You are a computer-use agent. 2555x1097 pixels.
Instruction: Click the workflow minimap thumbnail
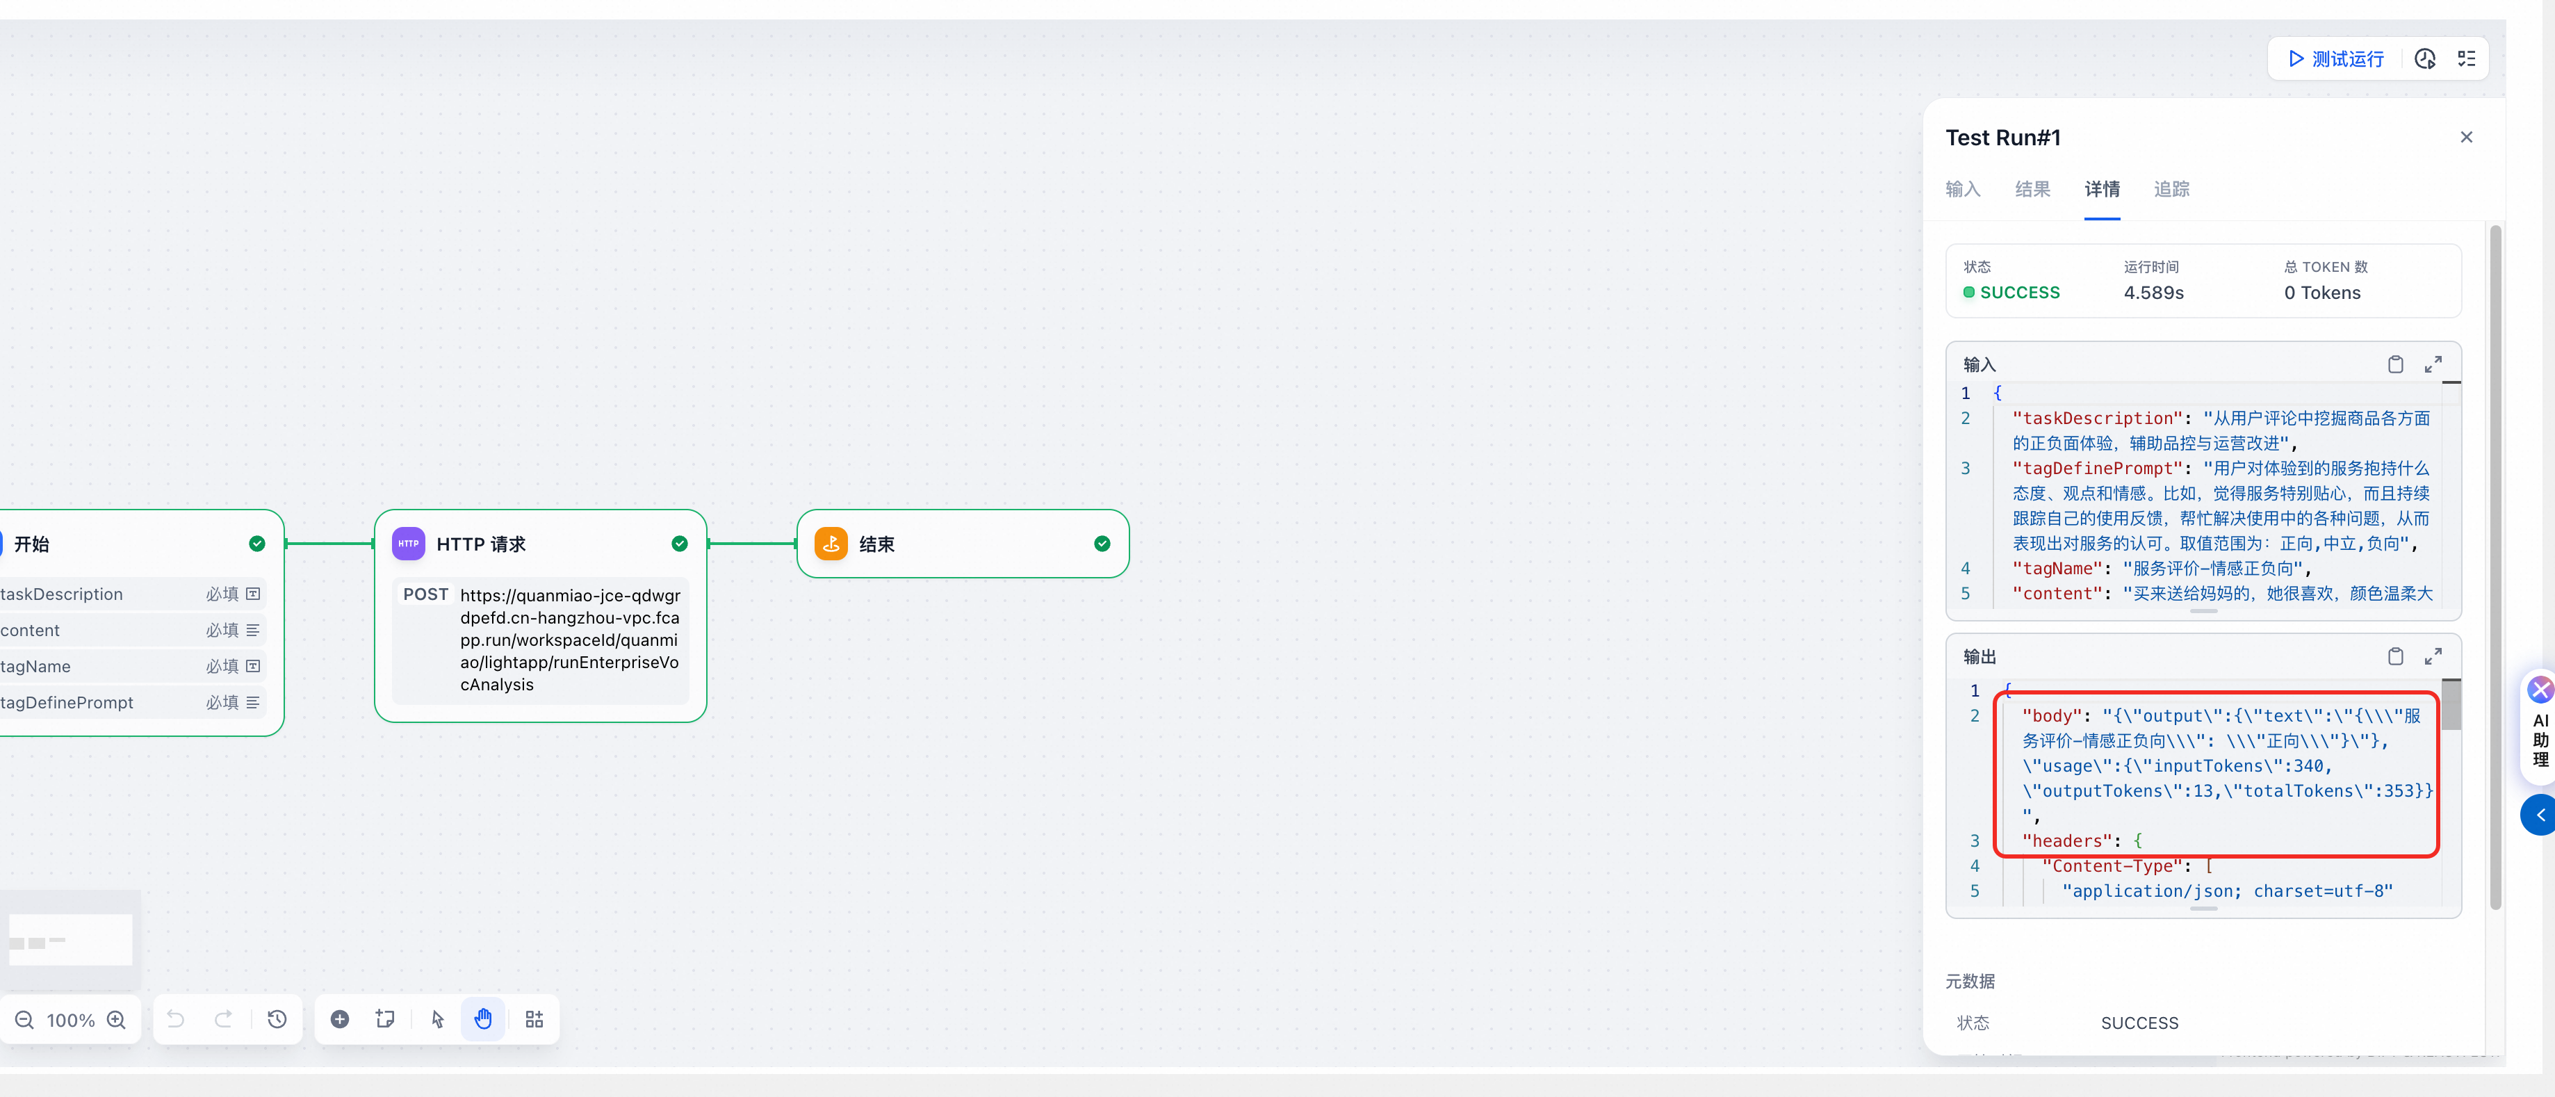70,939
